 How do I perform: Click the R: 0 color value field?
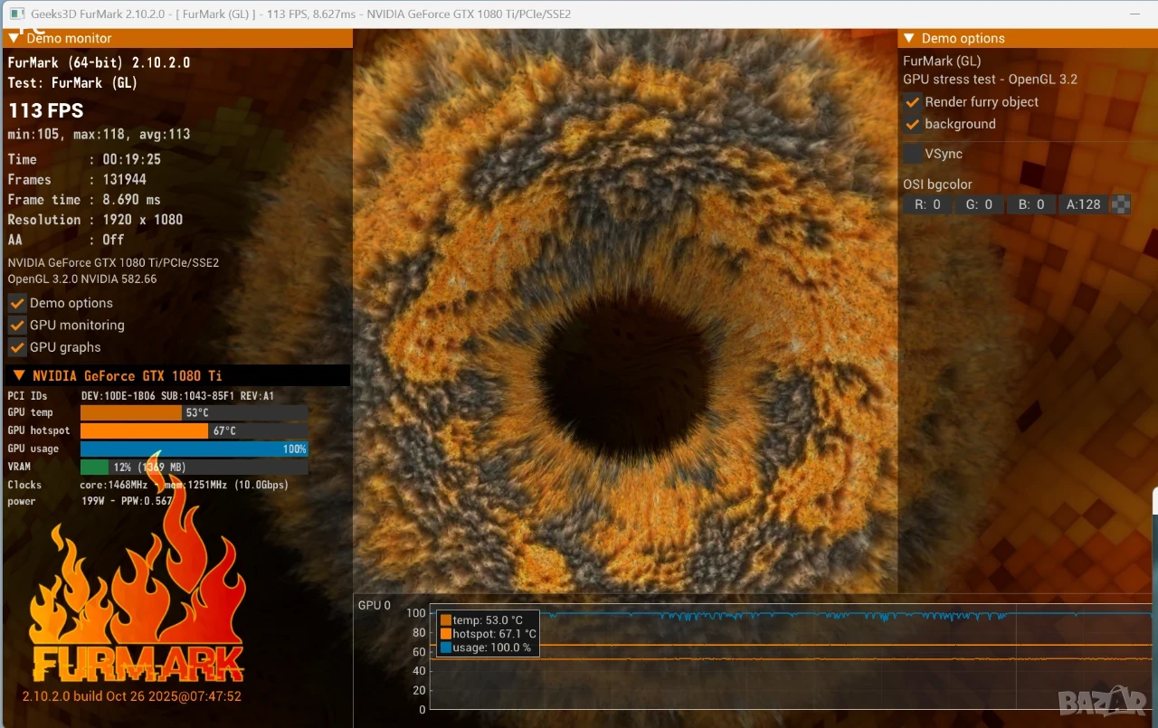coord(927,204)
